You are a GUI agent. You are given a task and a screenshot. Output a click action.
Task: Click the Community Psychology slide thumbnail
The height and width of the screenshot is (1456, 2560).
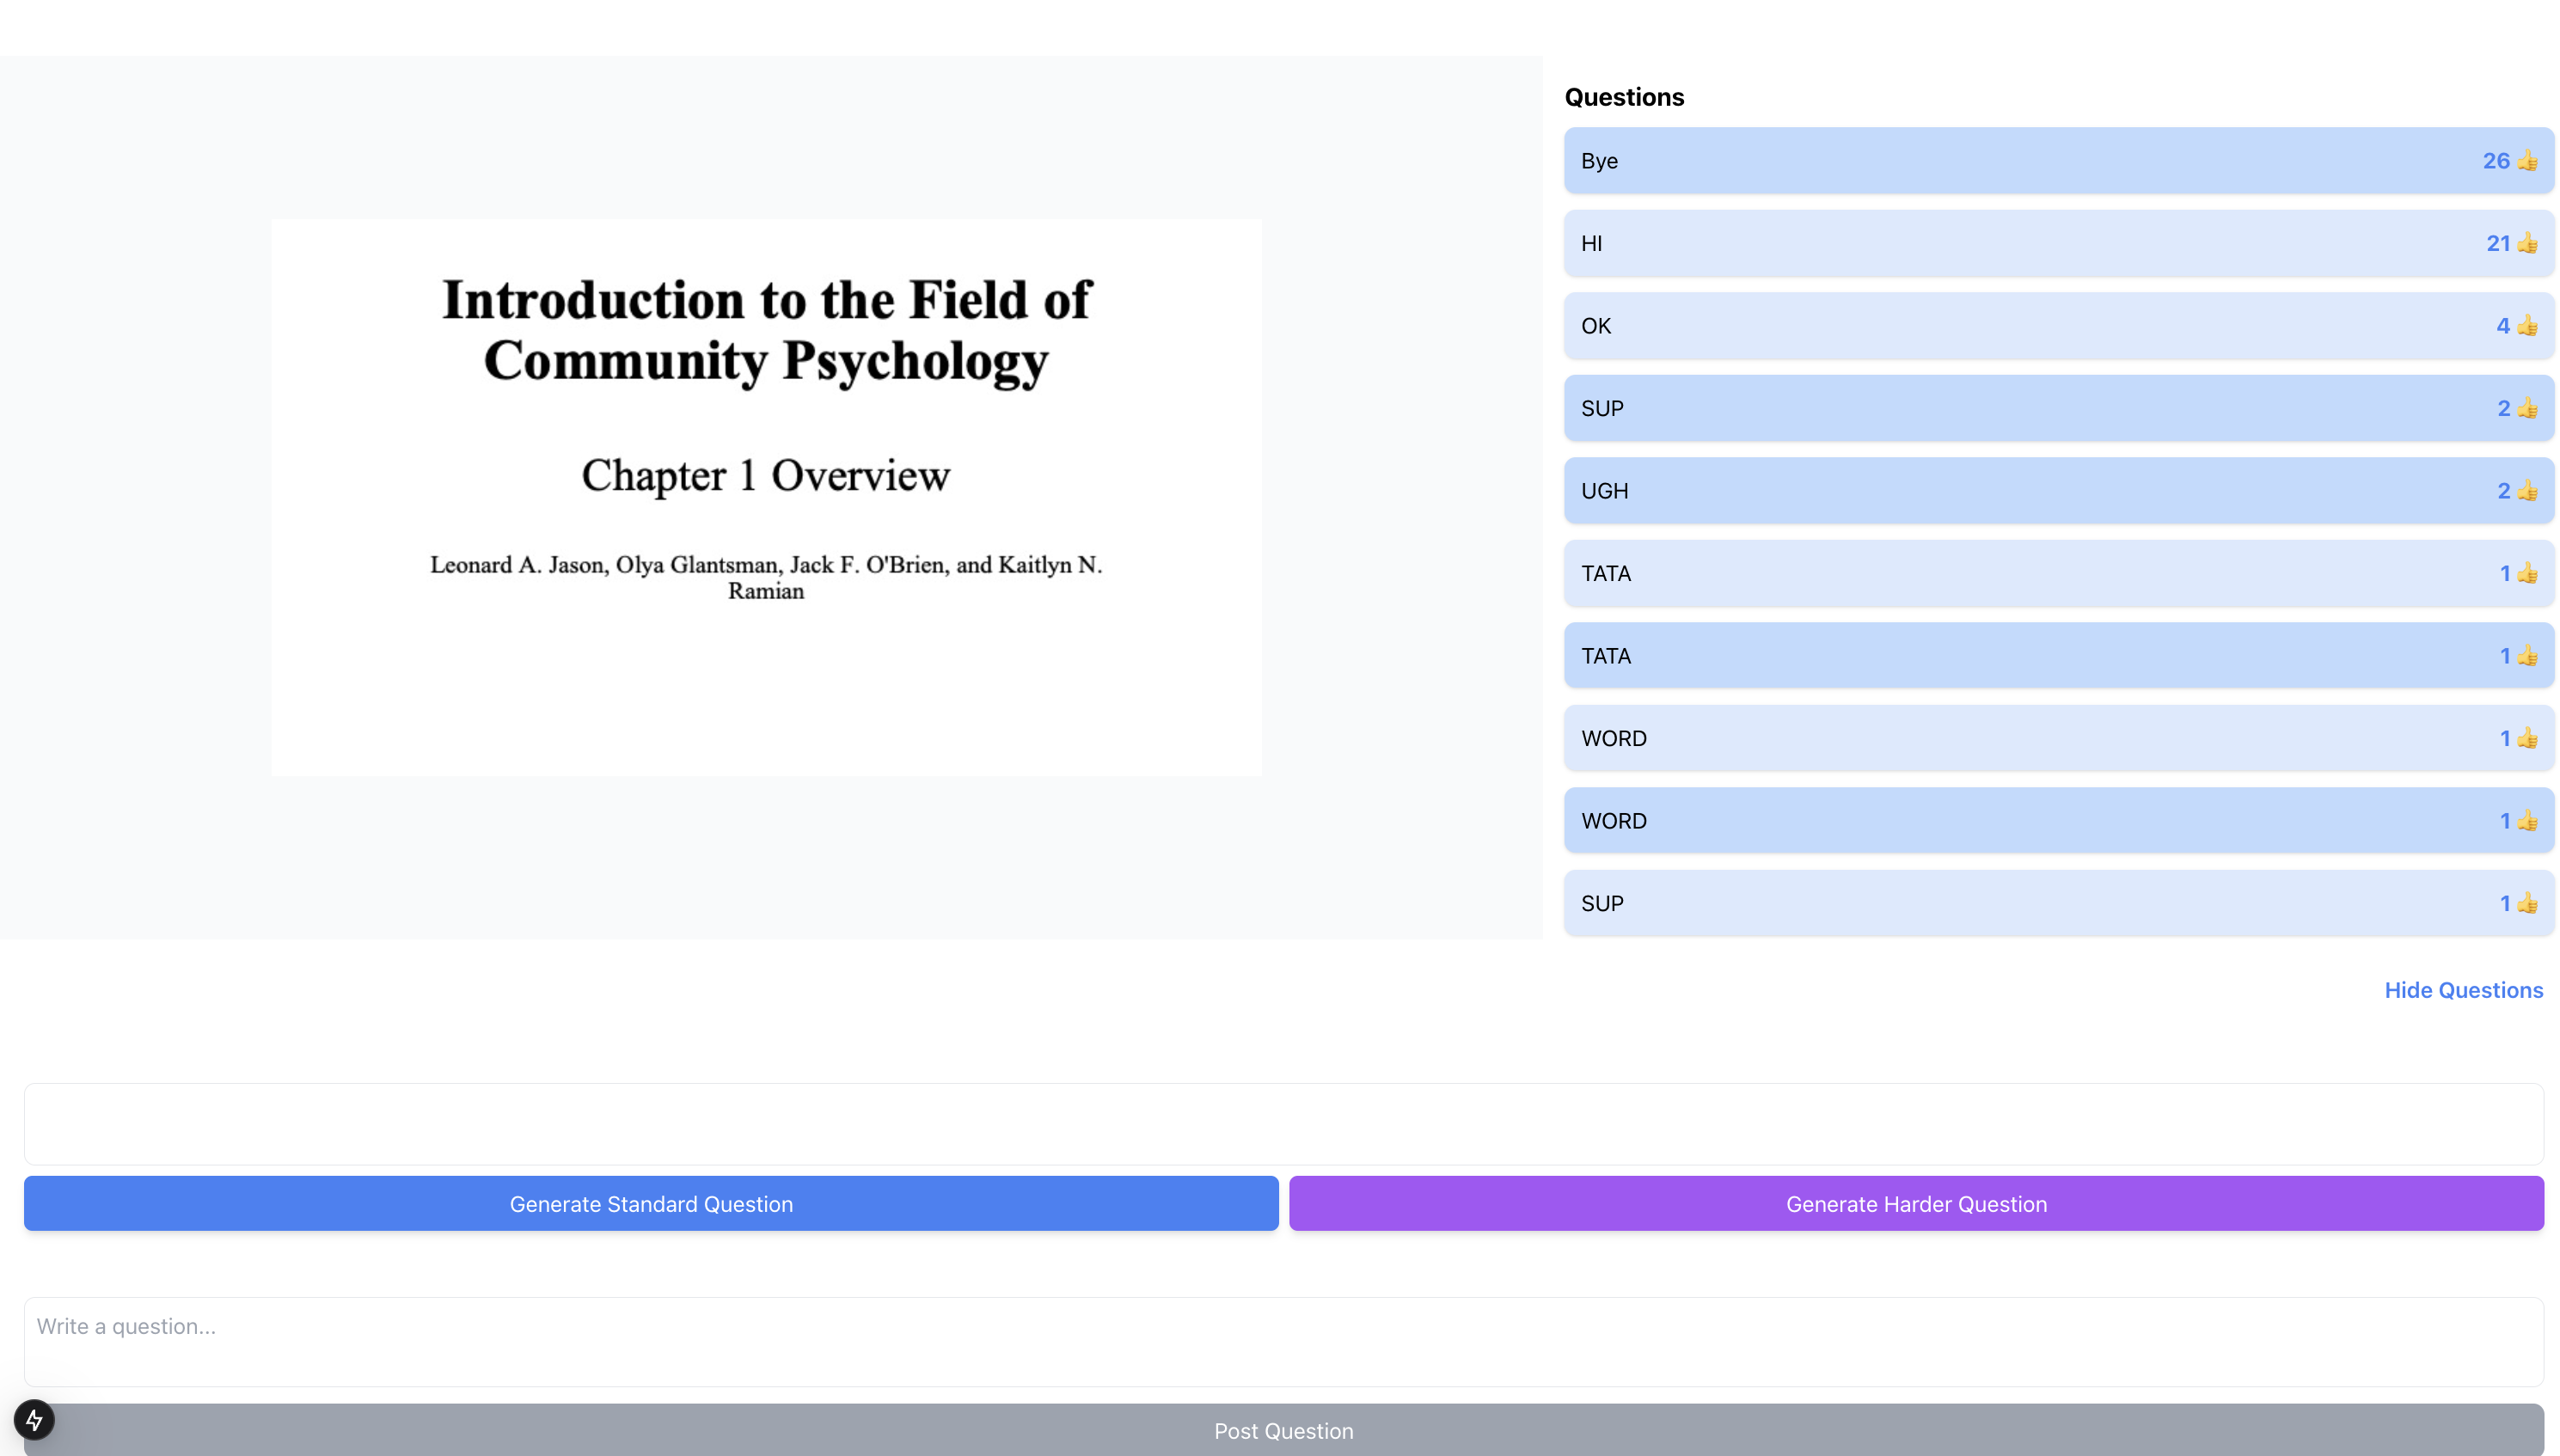[766, 497]
